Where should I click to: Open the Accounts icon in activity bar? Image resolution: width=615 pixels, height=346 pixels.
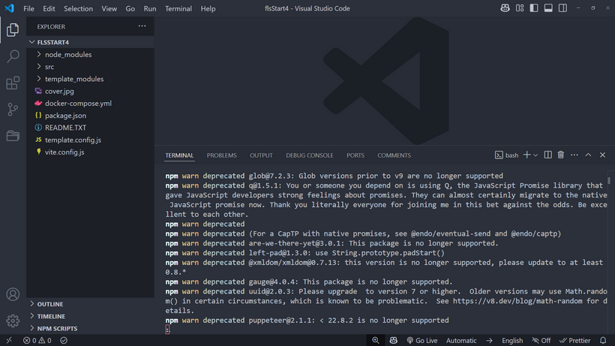point(13,295)
